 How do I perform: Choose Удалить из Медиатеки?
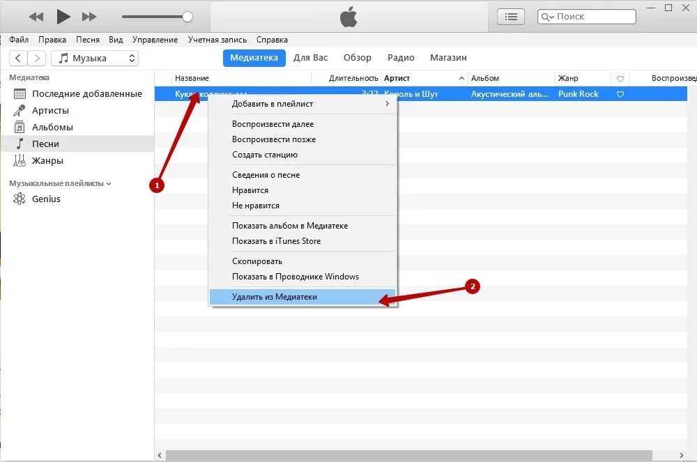click(x=302, y=297)
